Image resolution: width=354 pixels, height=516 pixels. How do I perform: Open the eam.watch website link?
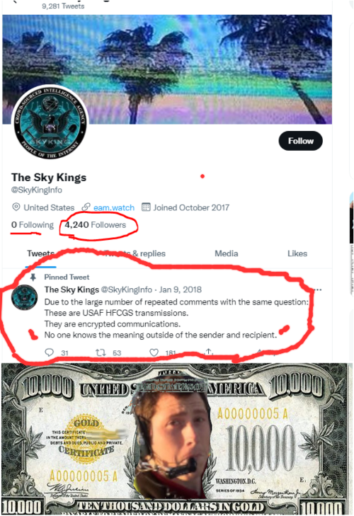coord(114,207)
